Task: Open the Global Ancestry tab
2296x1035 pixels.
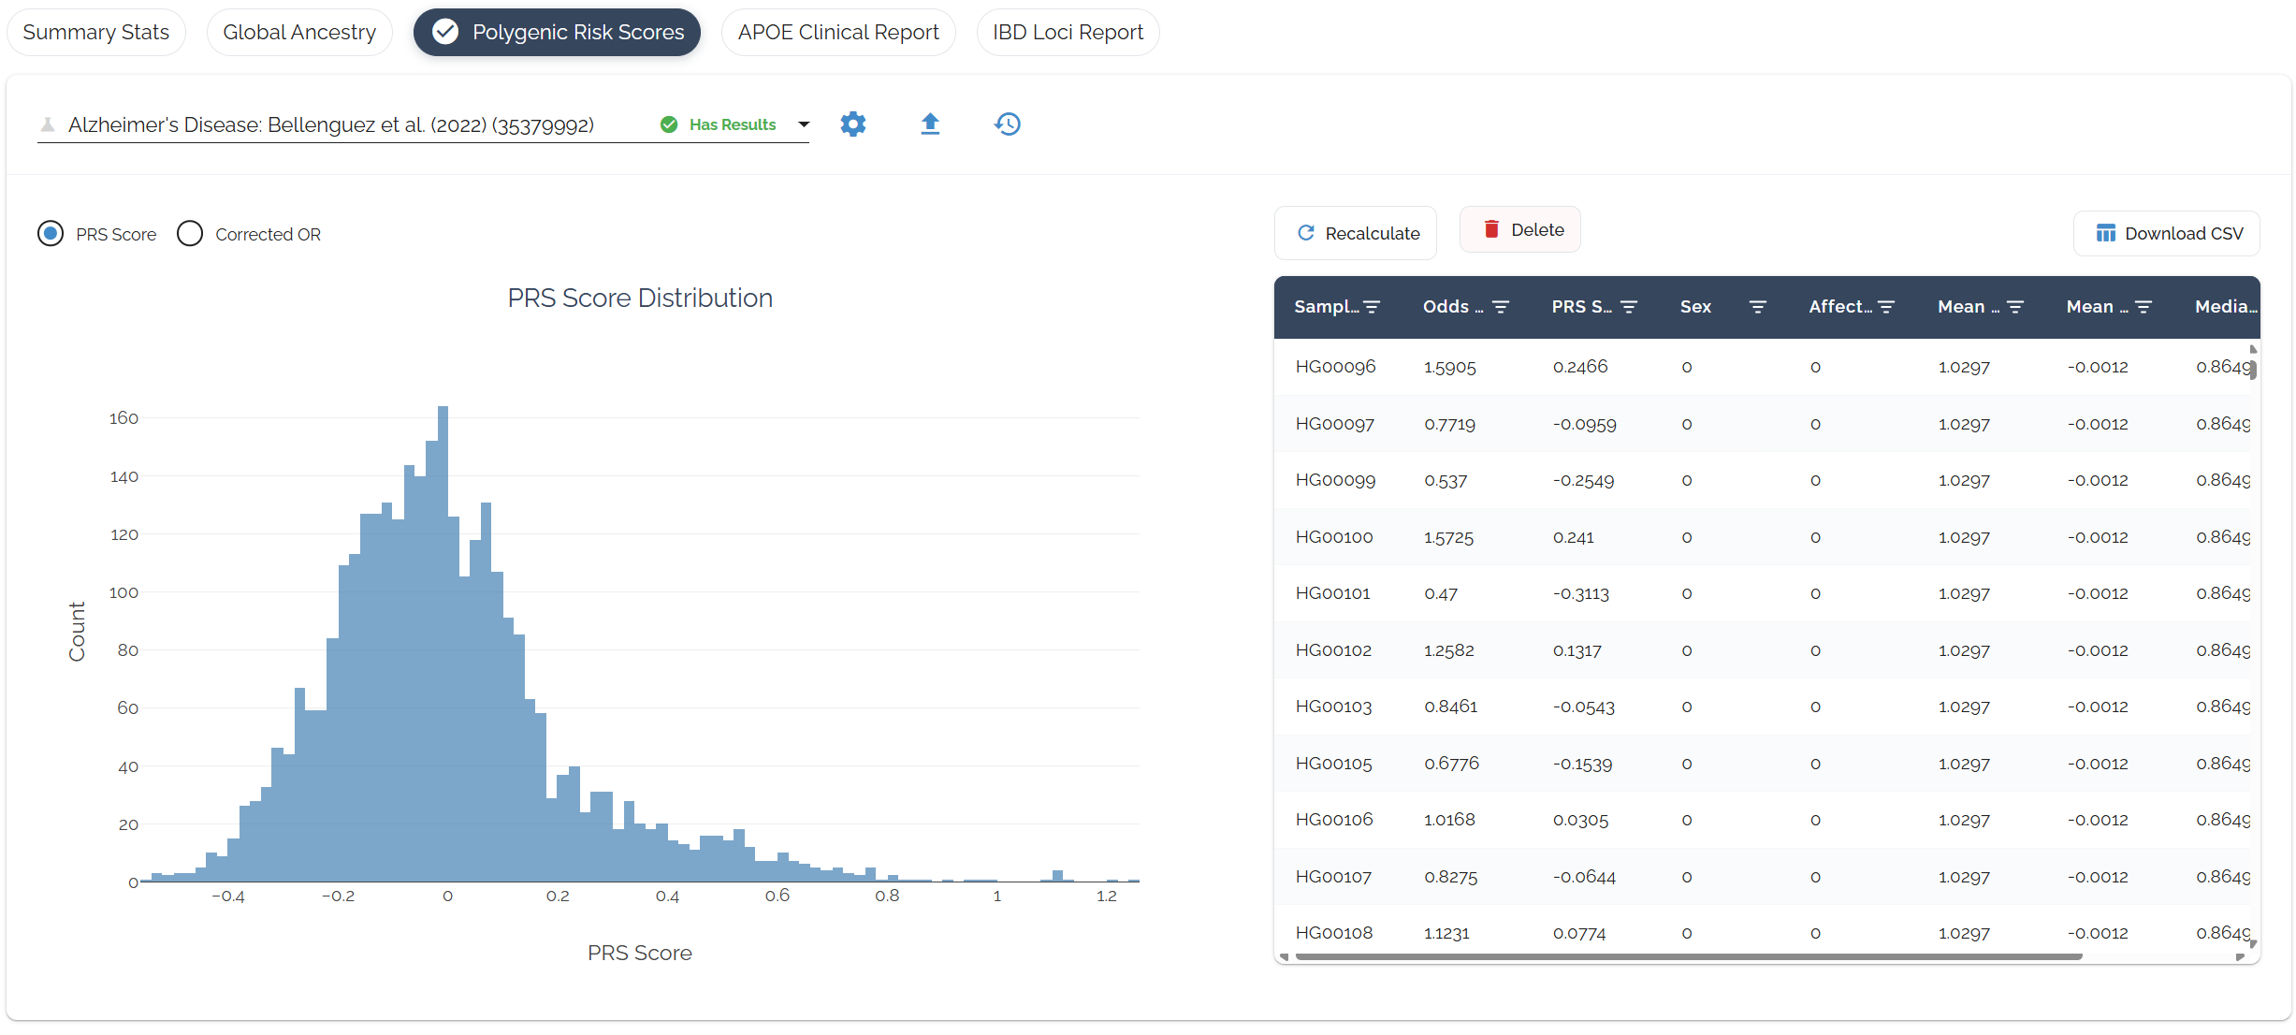Action: tap(299, 33)
